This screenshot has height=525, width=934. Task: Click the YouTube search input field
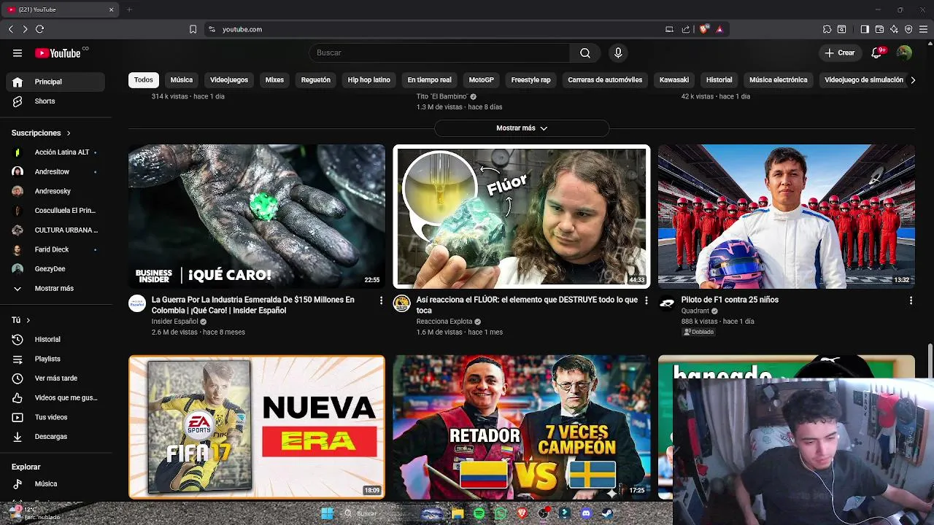440,52
